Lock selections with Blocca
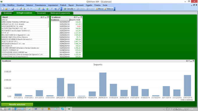 click(x=100, y=9)
